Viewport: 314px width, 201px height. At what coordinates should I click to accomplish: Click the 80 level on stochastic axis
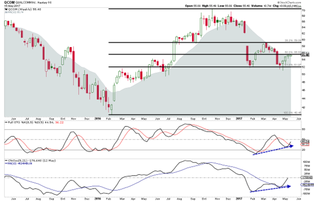pyautogui.click(x=304, y=129)
